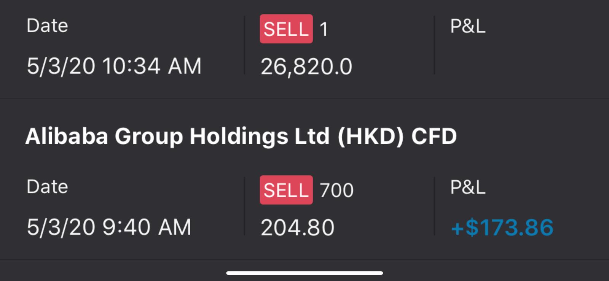Tap the red SELL badge beside quantity 700
609x281 pixels.
tap(286, 190)
